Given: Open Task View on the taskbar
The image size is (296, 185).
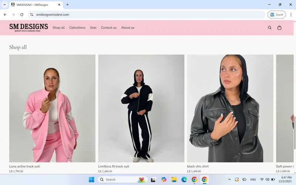Looking at the screenshot, I should pyautogui.click(x=153, y=179).
